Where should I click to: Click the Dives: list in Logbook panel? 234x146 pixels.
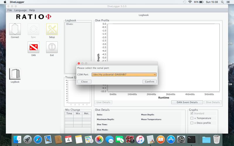pyautogui.click(x=78, y=48)
